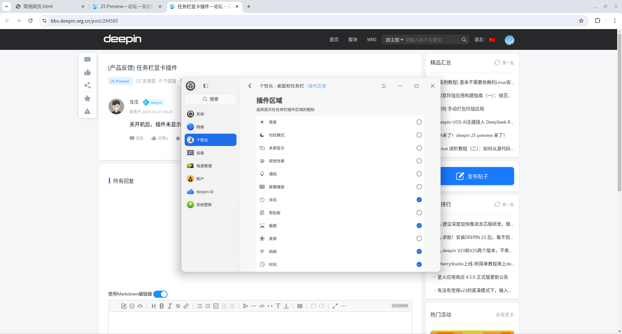Click the 25 Preview tag link
Viewport: 622px width, 334px height.
coord(120,81)
